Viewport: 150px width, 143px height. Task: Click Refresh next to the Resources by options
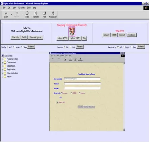(141, 47)
